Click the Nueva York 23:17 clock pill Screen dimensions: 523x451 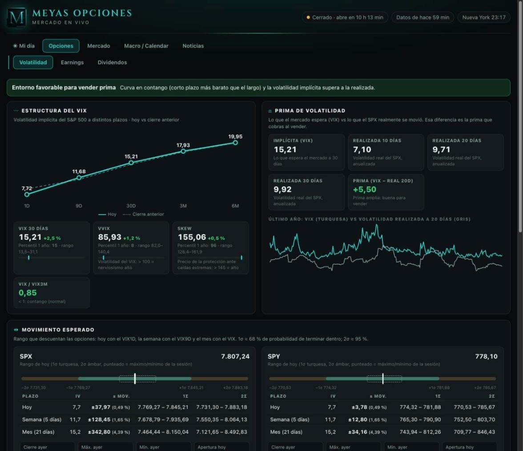pyautogui.click(x=484, y=17)
